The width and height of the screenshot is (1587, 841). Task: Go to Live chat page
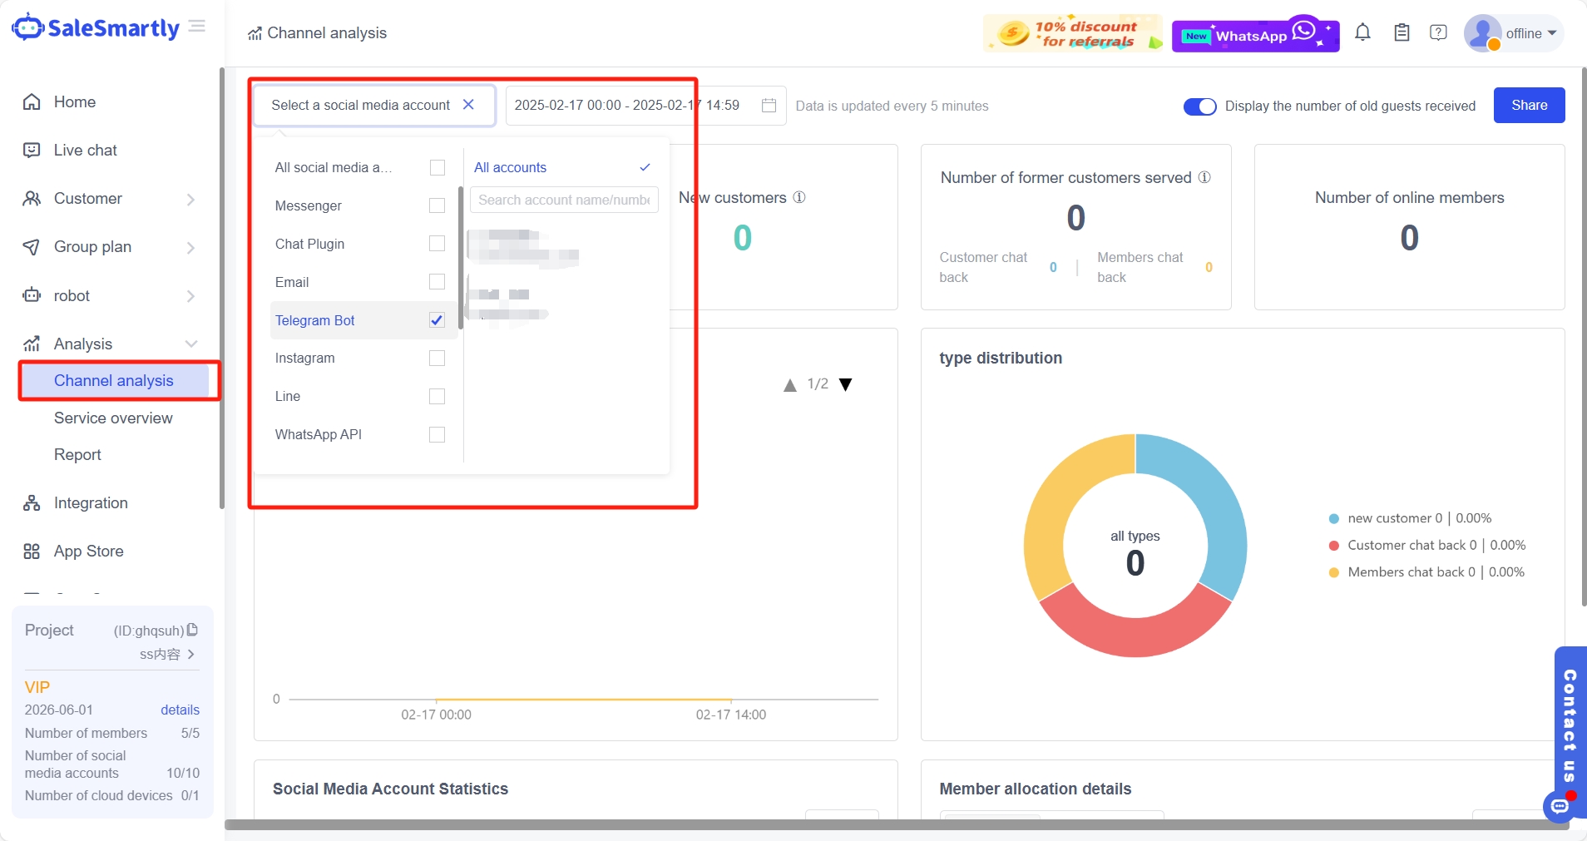click(x=85, y=151)
